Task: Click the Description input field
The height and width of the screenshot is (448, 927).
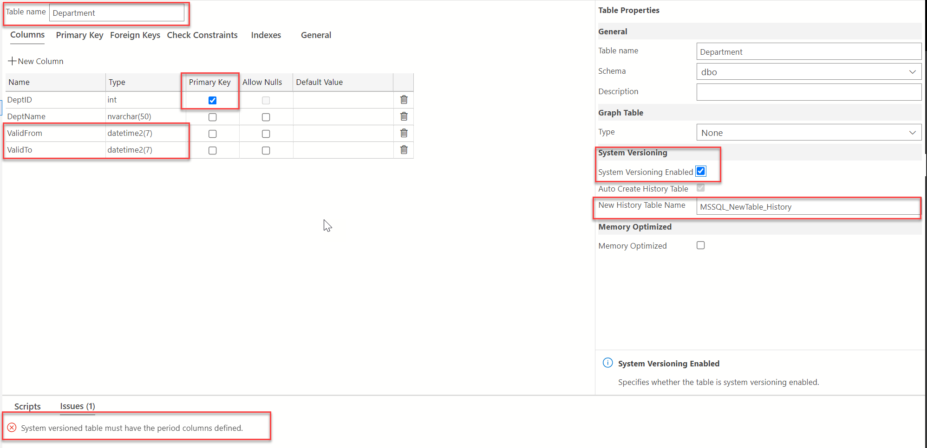Action: click(809, 92)
